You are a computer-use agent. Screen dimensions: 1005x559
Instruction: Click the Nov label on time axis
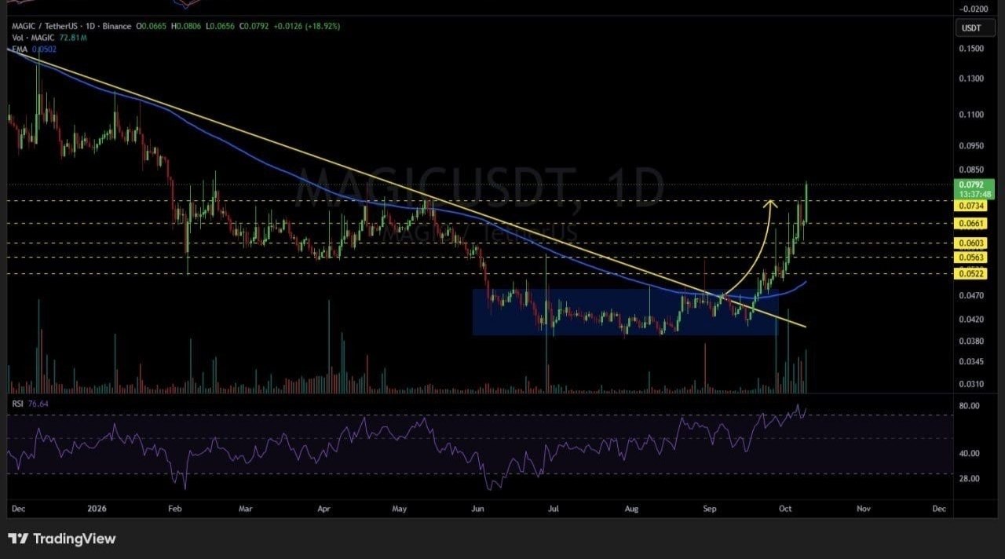864,509
